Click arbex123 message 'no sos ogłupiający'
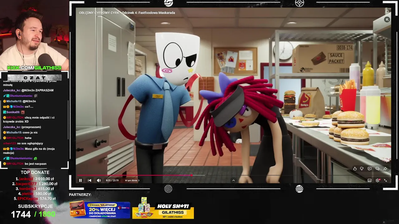399x224 pixels. click(30, 143)
